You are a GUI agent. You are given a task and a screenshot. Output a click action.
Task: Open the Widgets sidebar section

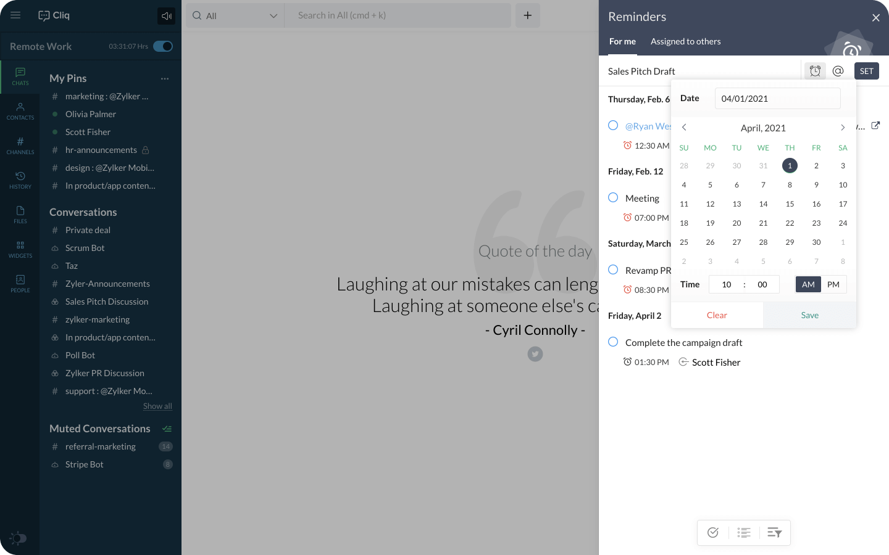pos(20,249)
